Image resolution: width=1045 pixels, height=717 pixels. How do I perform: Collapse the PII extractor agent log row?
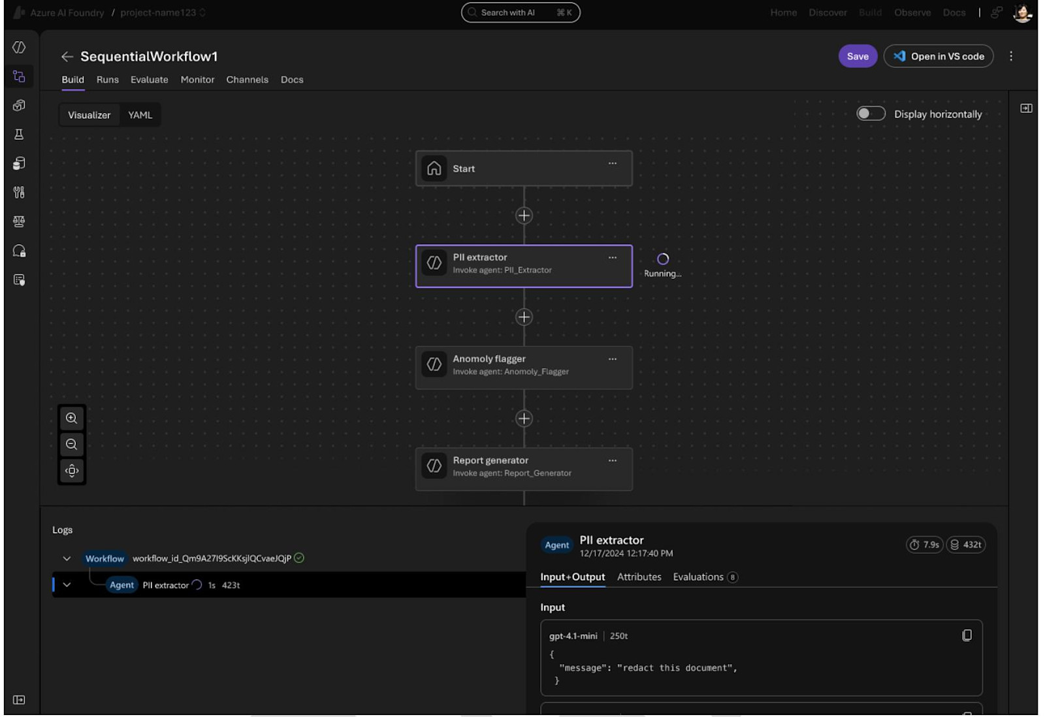[x=67, y=585]
